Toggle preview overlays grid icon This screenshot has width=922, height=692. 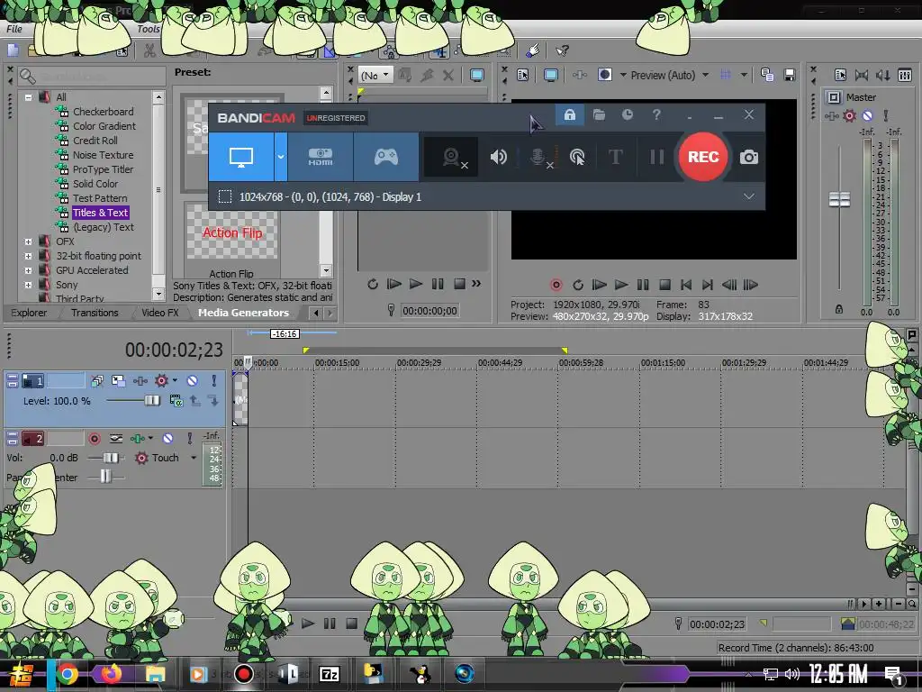[x=726, y=75]
